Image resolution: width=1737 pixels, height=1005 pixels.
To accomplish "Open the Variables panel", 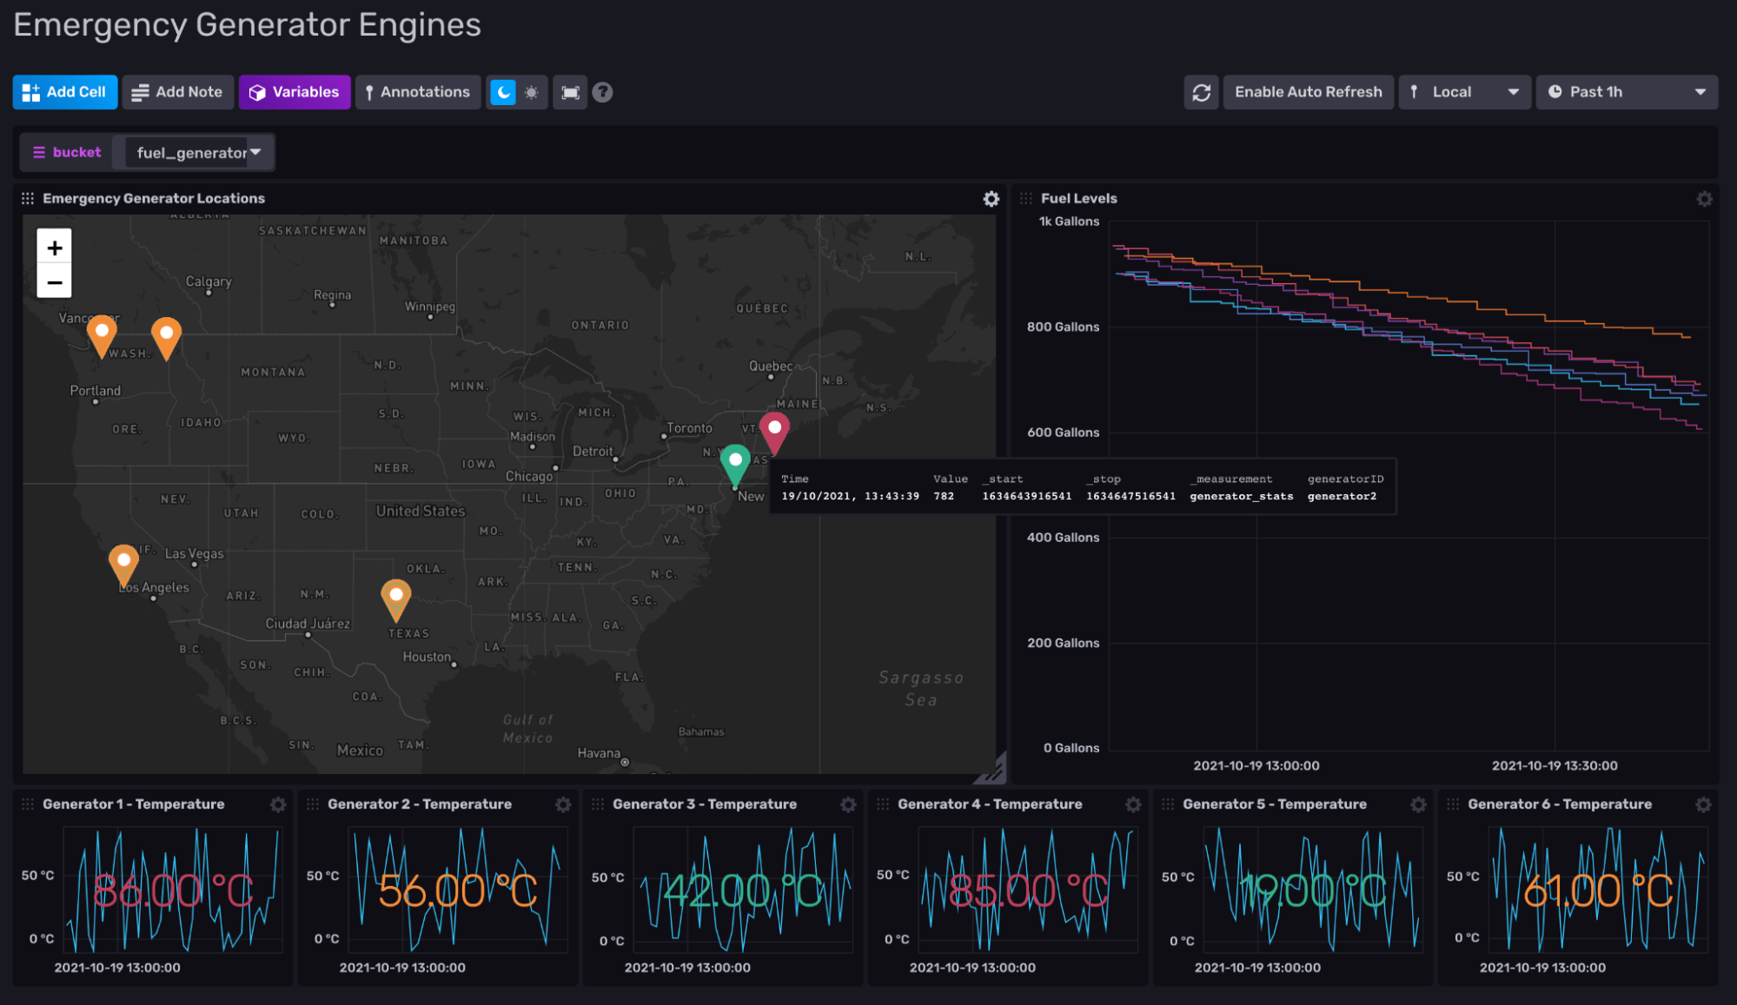I will tap(295, 91).
